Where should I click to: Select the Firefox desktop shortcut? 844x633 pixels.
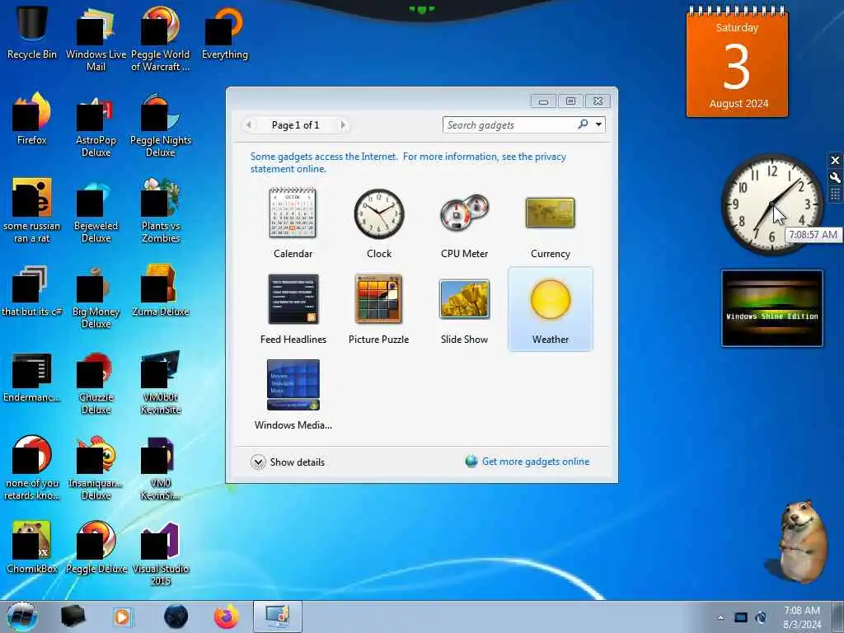(32, 119)
